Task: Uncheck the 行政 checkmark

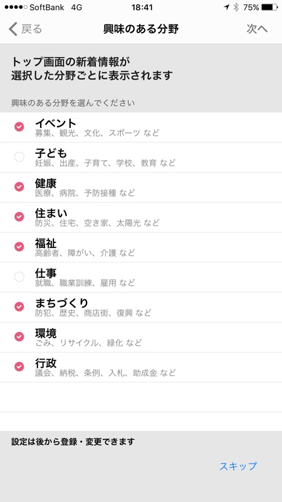Action: tap(19, 366)
